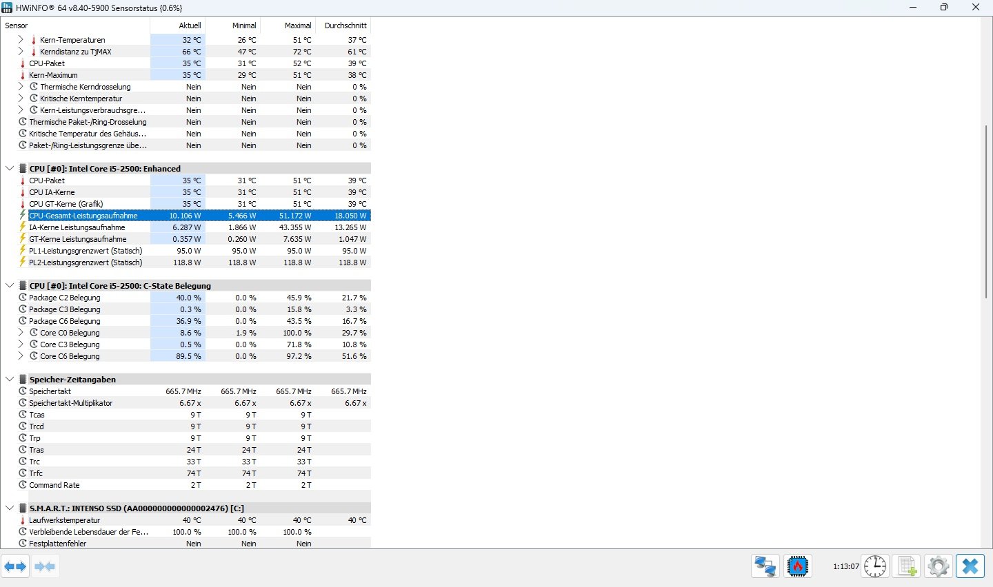The height and width of the screenshot is (587, 993).
Task: Collapse S.M.A.R.T. INTENSO SSD group
Action: coord(10,508)
